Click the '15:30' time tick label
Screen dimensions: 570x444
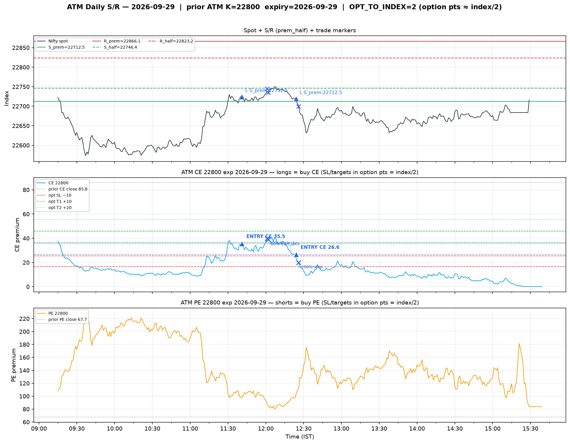click(530, 429)
